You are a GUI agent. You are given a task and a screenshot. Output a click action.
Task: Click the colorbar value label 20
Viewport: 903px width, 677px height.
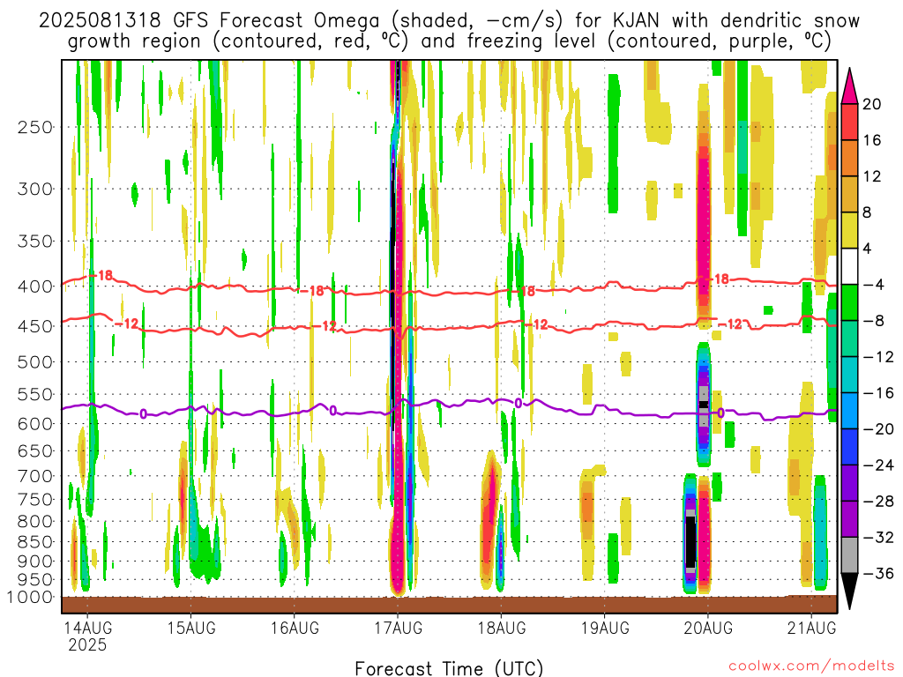pos(872,104)
